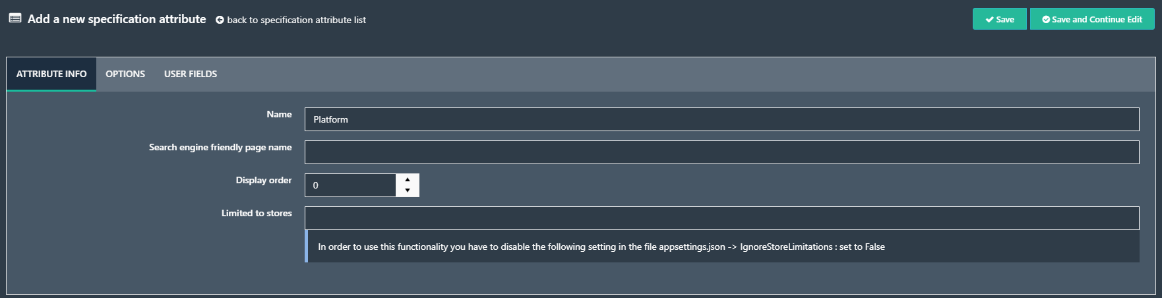Choose Save and Continue Edit
Image resolution: width=1162 pixels, height=298 pixels.
1092,19
